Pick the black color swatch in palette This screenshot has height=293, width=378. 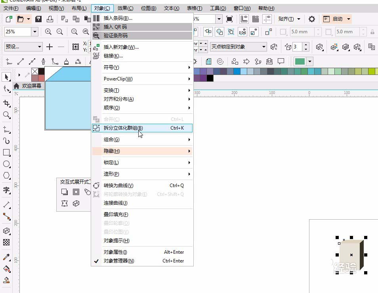[210, 78]
